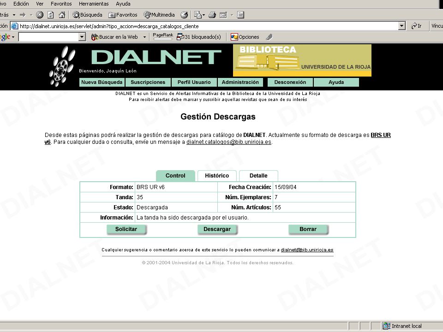Refresh the page using the Refresh icon

[x=51, y=15]
